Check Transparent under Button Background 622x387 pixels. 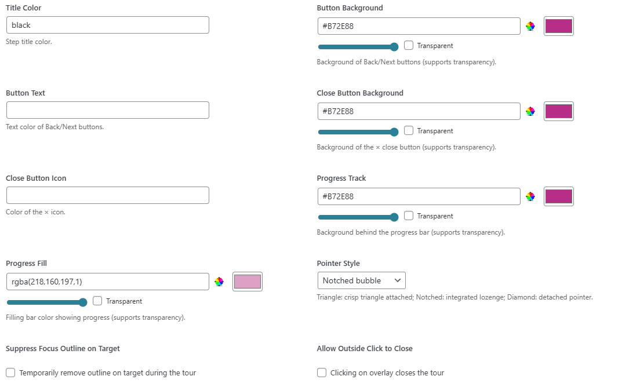coord(409,45)
